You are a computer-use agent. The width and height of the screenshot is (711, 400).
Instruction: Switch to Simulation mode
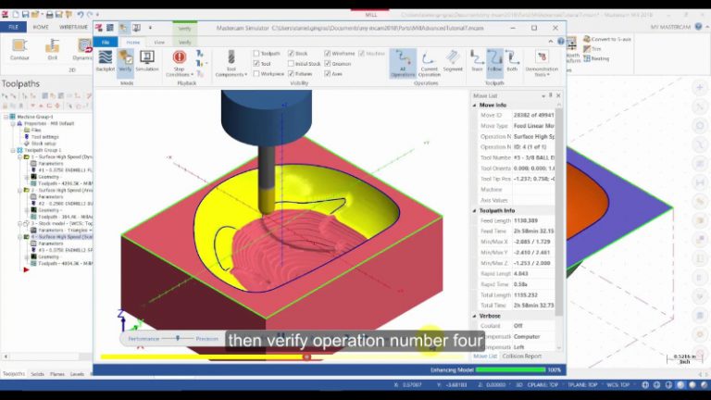147,61
